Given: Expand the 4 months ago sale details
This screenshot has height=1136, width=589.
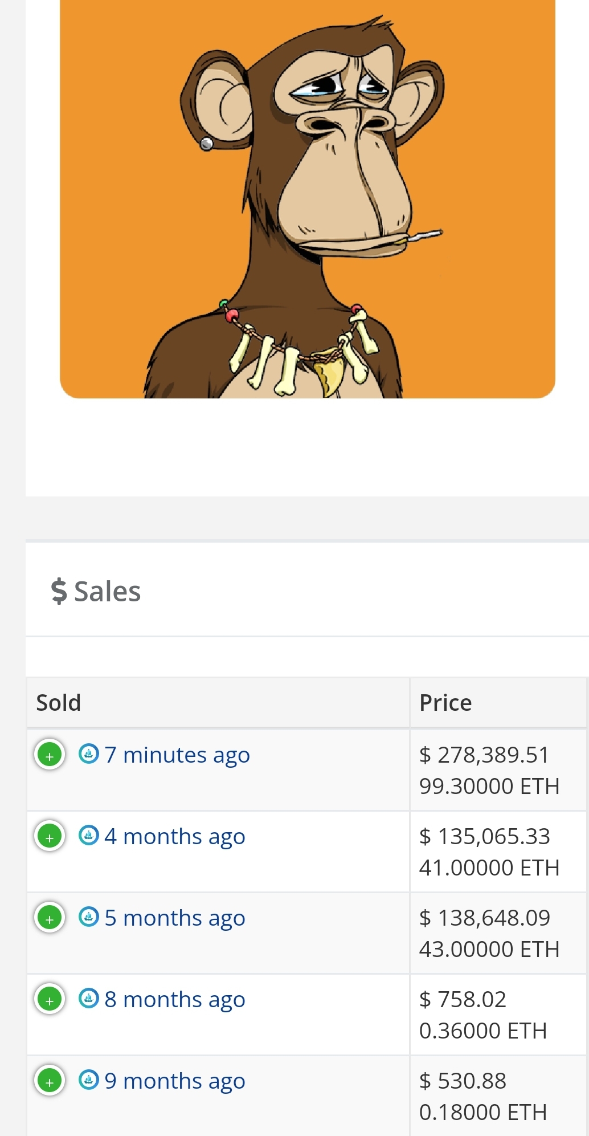Looking at the screenshot, I should 50,837.
